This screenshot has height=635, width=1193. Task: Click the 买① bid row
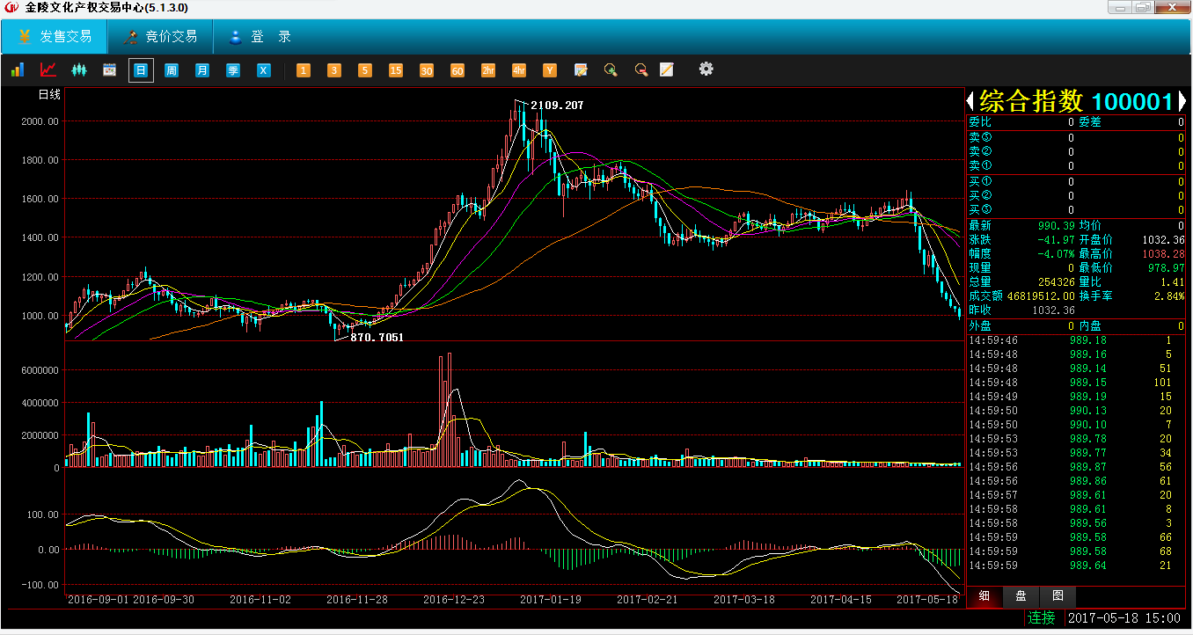1076,181
